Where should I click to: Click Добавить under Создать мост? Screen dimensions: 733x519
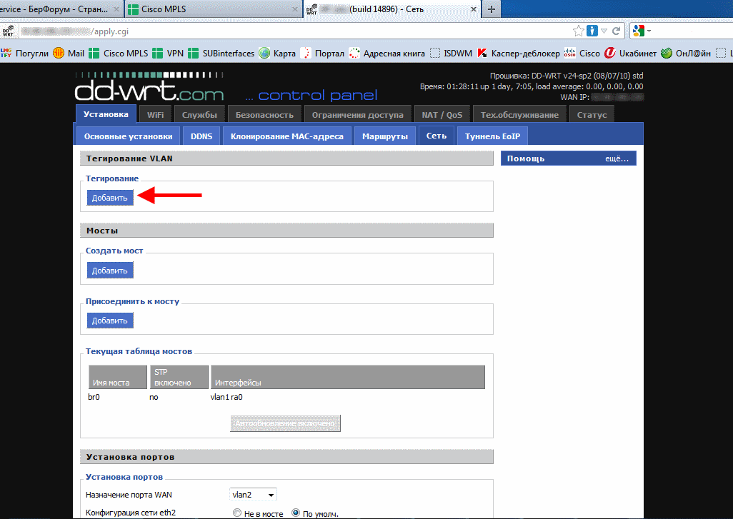pos(110,271)
